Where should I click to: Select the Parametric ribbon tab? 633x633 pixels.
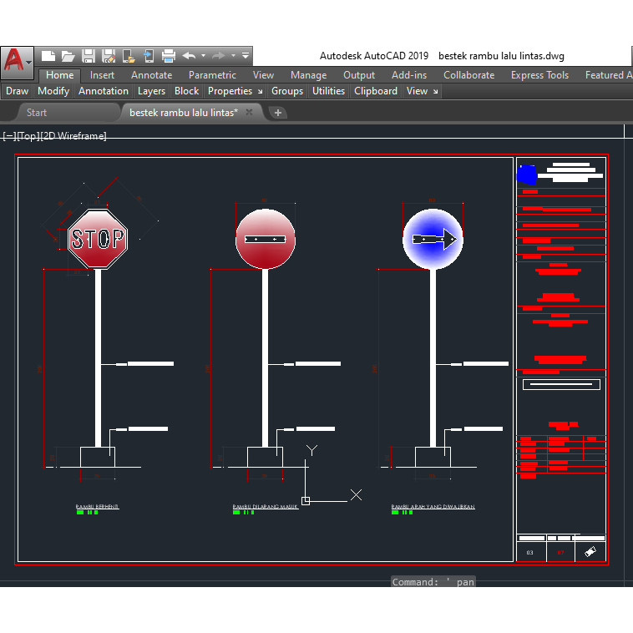coord(212,75)
